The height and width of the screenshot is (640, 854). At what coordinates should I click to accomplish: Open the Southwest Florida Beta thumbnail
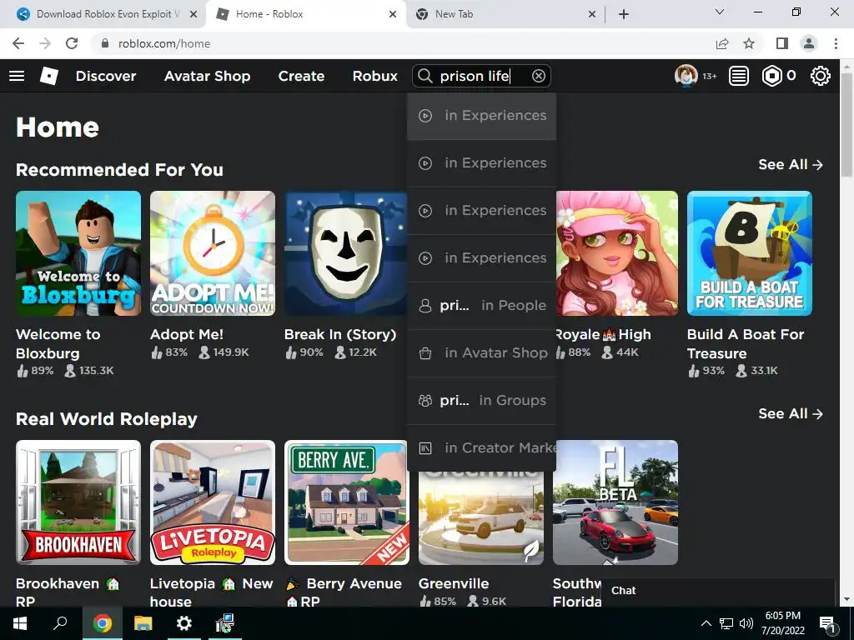click(x=615, y=502)
